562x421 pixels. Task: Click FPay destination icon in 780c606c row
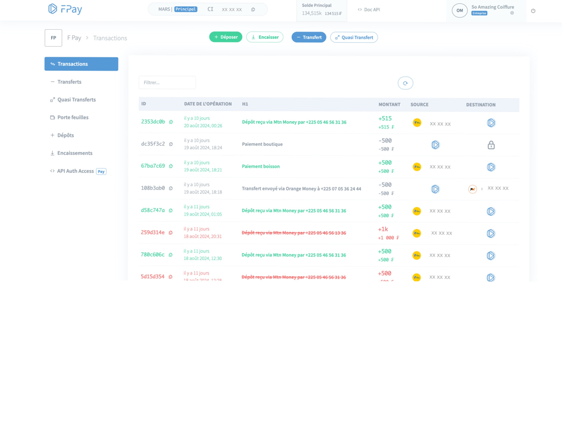(x=491, y=255)
